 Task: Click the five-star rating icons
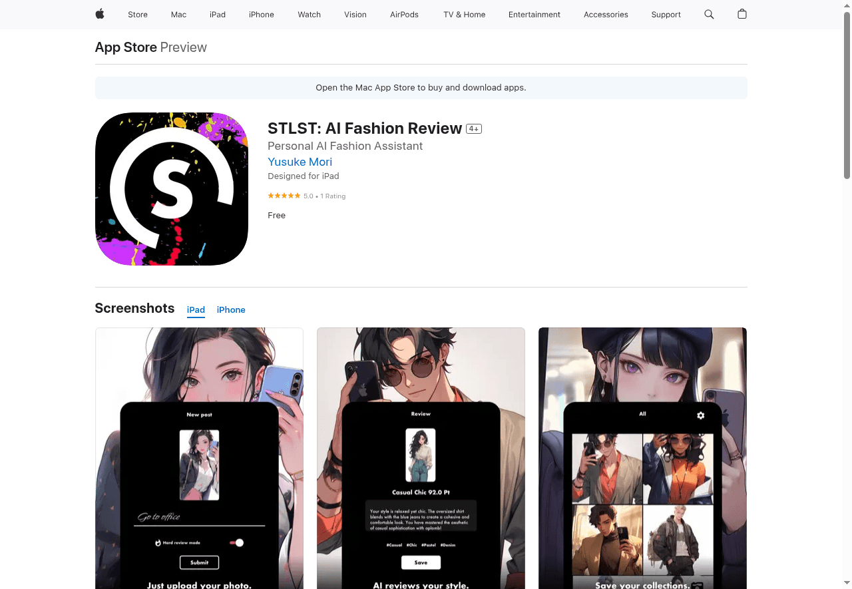pos(284,196)
